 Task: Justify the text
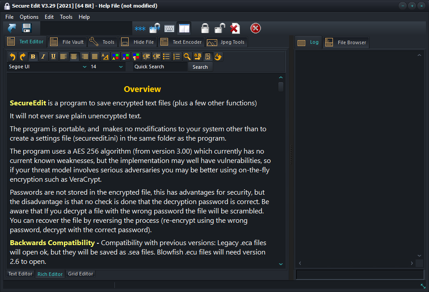pos(95,57)
